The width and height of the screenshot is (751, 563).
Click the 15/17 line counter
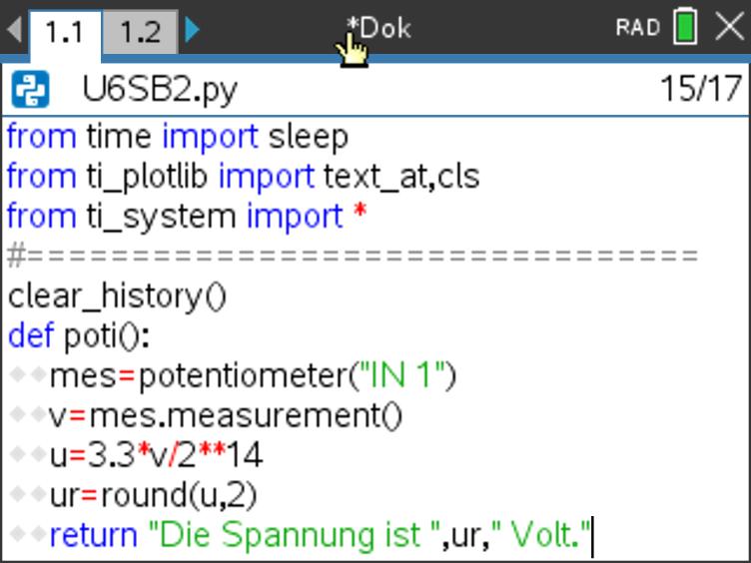(698, 91)
